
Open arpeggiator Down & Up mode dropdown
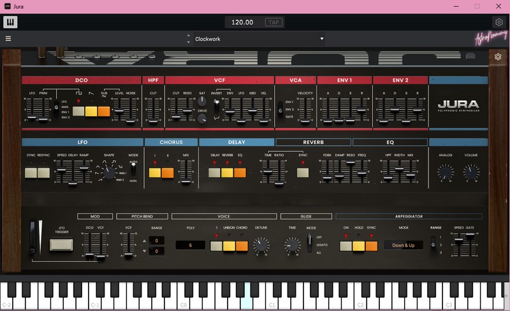[404, 245]
